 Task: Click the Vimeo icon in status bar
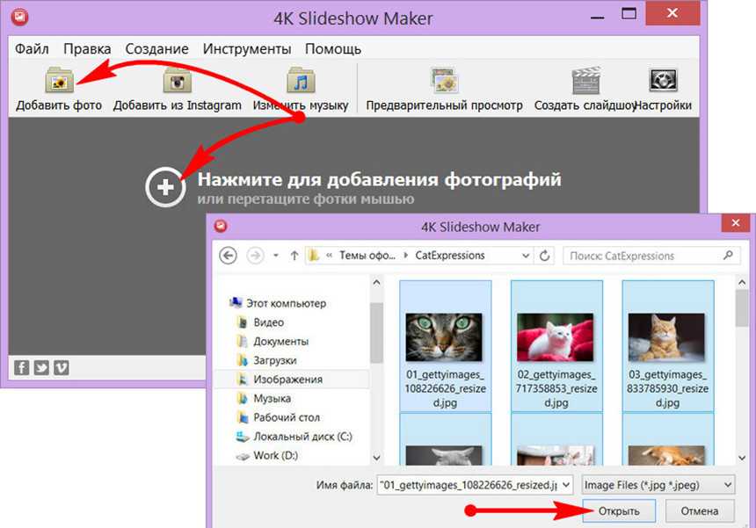pos(61,367)
